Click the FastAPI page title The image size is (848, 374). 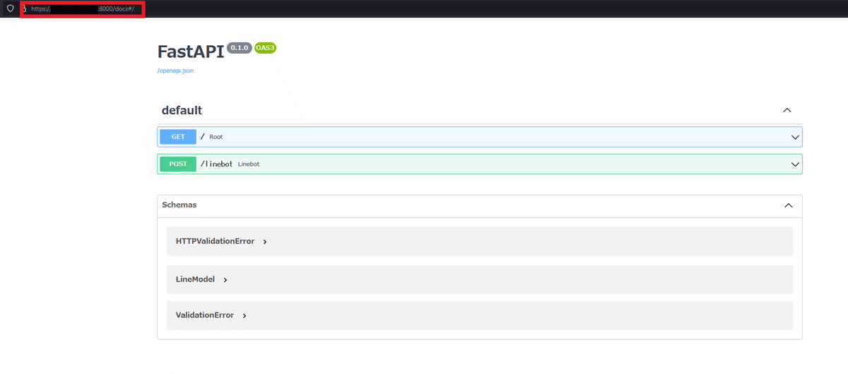pyautogui.click(x=191, y=52)
